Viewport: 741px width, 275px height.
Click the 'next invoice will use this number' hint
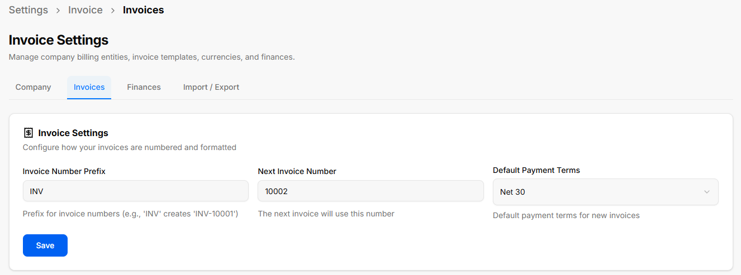tap(326, 214)
